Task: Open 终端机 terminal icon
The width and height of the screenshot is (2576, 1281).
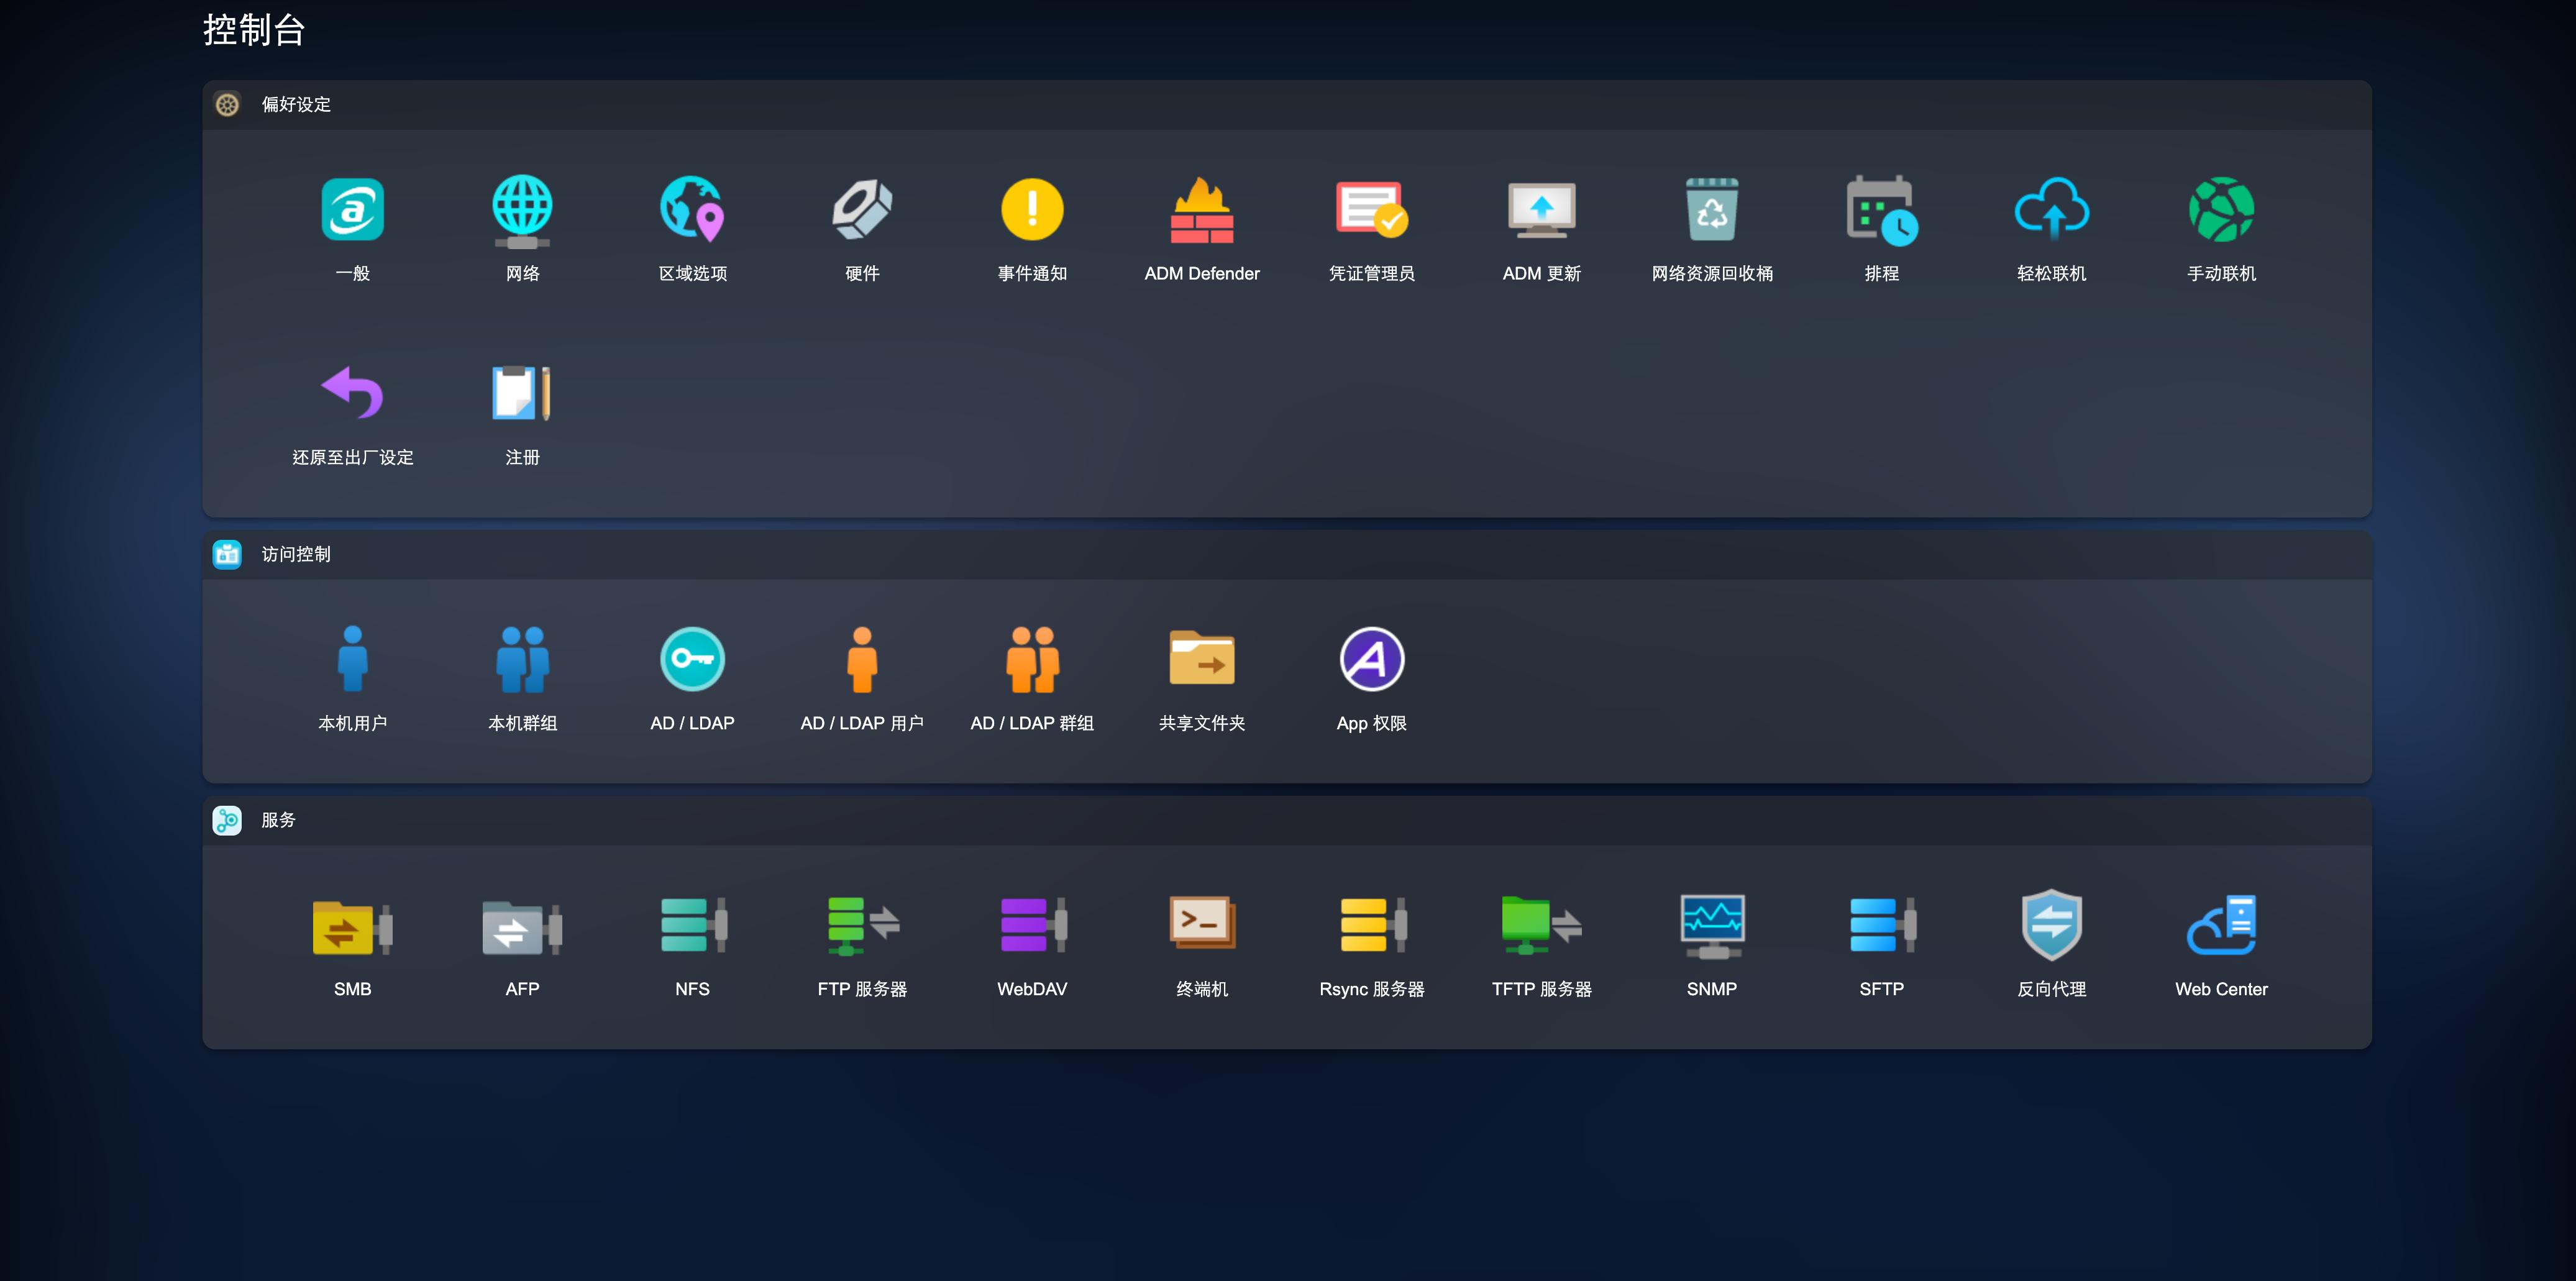Action: [x=1201, y=925]
